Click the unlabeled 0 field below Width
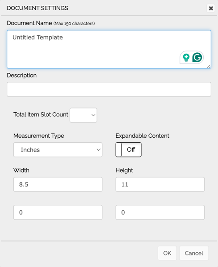Viewport: 218px width, 267px height. pos(58,212)
